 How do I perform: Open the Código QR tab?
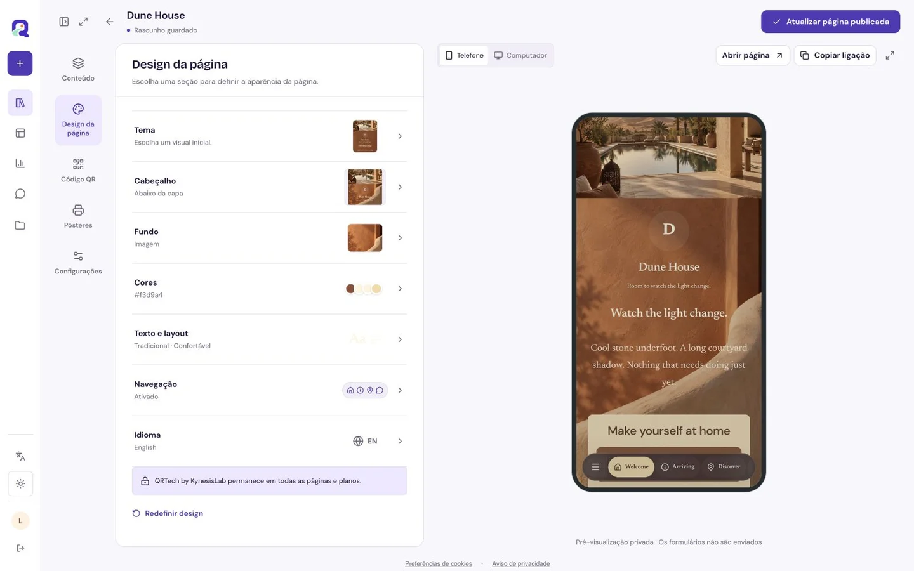tap(78, 171)
